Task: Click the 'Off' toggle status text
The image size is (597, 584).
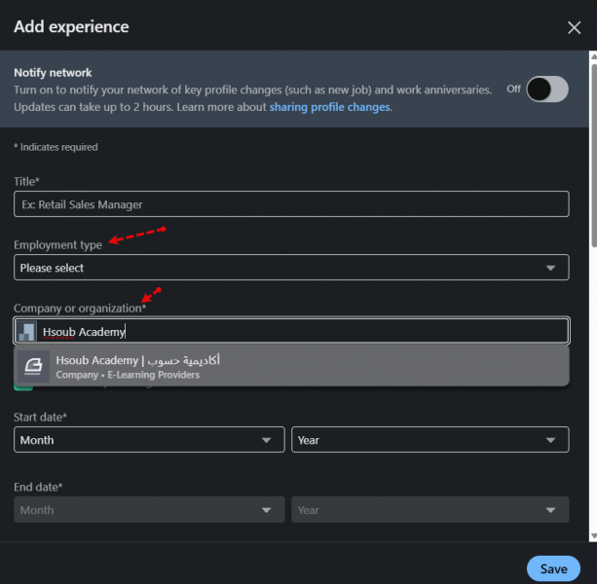Action: [513, 89]
